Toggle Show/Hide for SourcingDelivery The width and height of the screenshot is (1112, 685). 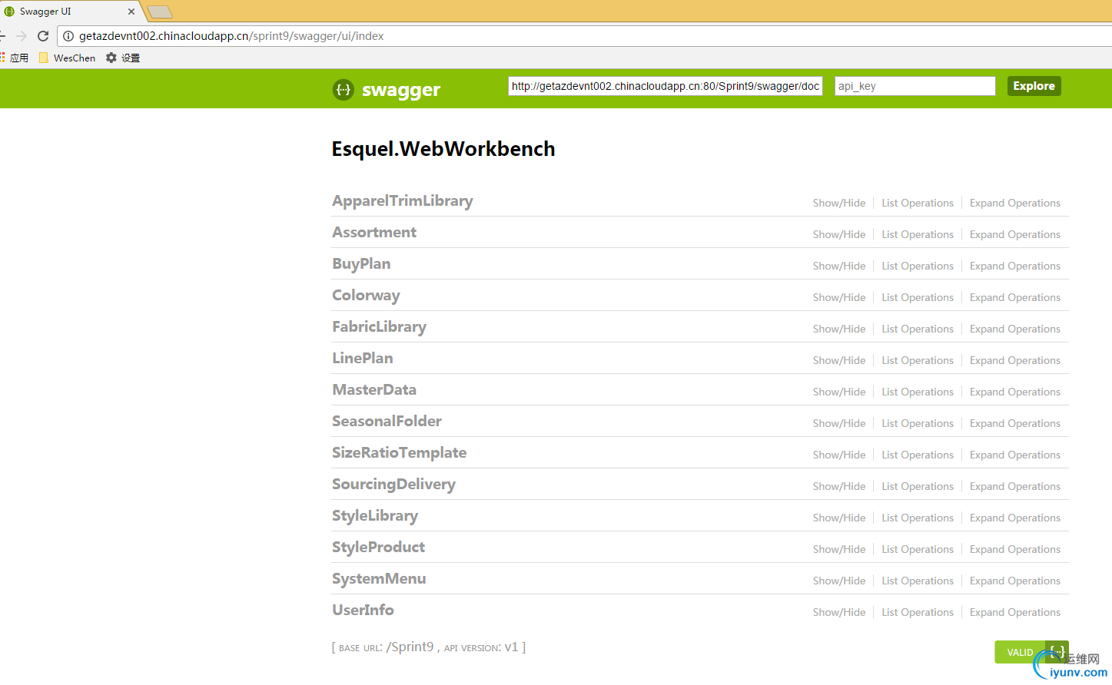coord(839,486)
